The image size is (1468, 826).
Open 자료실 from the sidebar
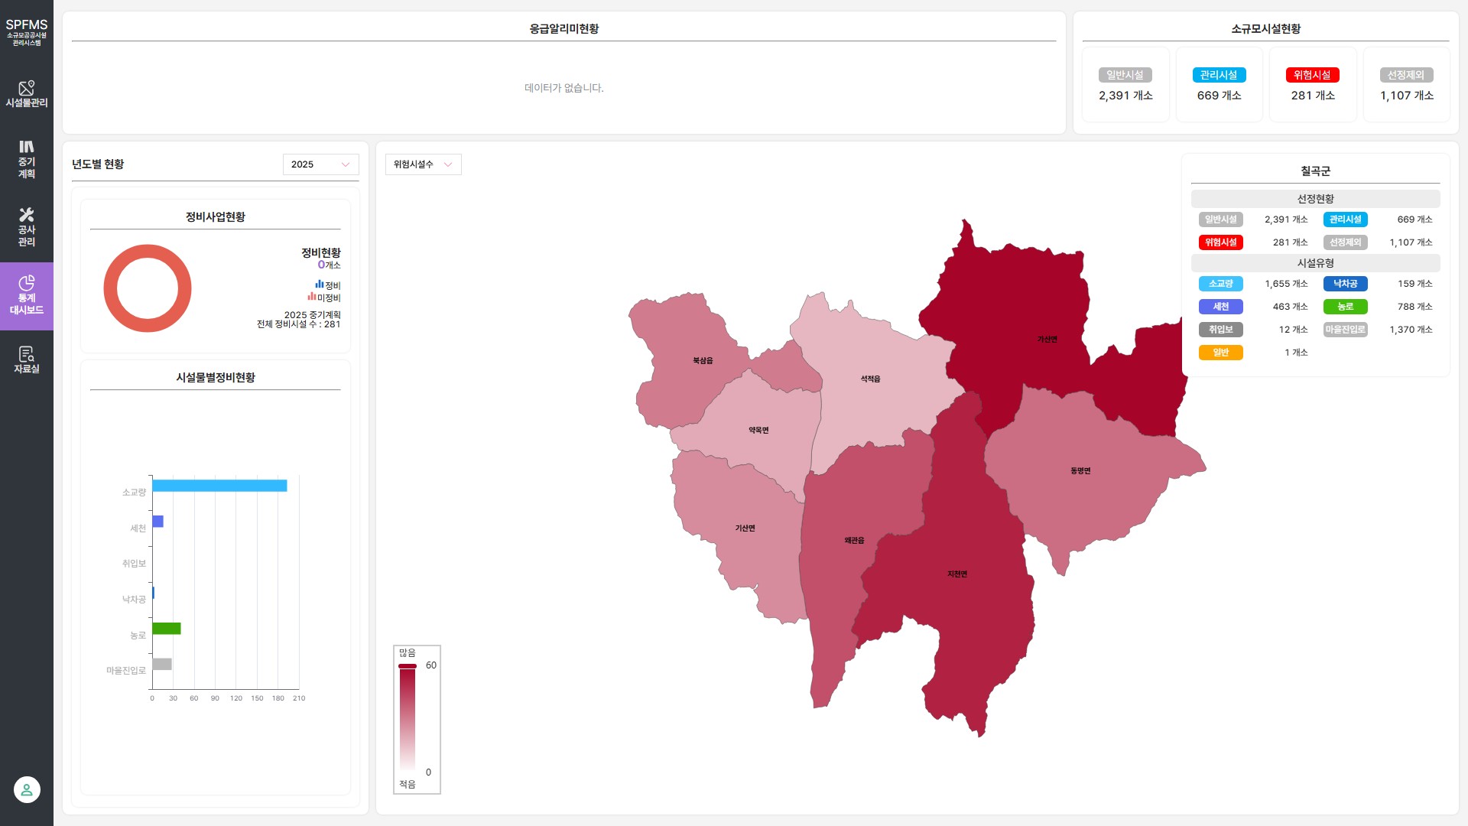(x=27, y=359)
